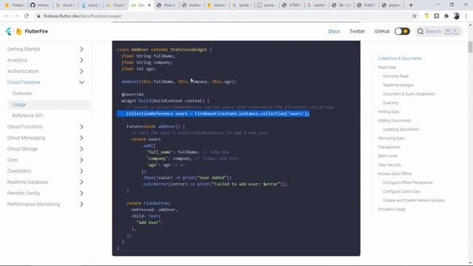Bookmark this page with the star icon
Screen dimensions: 473x266
click(x=415, y=16)
